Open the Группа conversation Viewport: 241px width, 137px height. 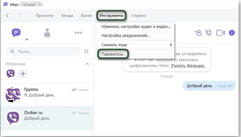point(47,95)
